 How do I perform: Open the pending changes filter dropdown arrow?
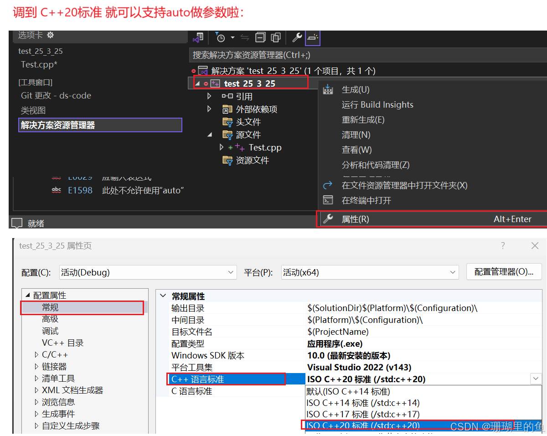[x=232, y=37]
